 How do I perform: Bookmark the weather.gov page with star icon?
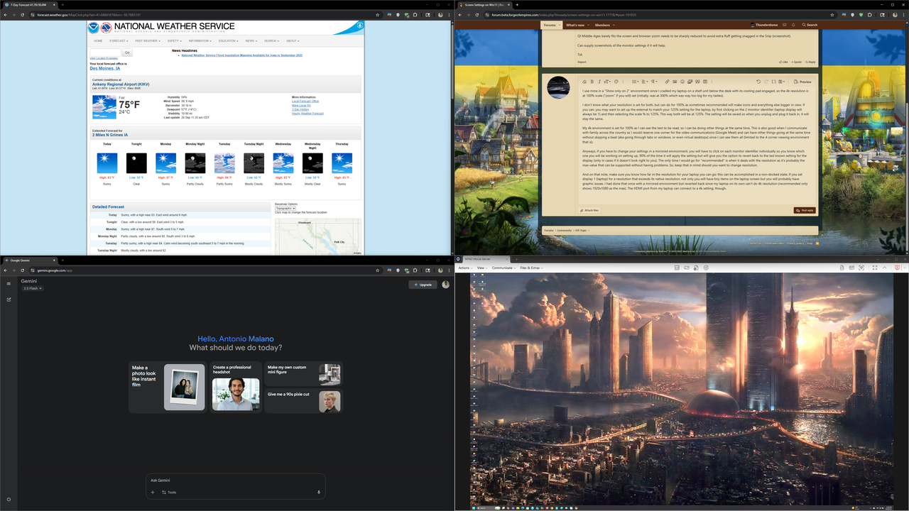point(377,14)
